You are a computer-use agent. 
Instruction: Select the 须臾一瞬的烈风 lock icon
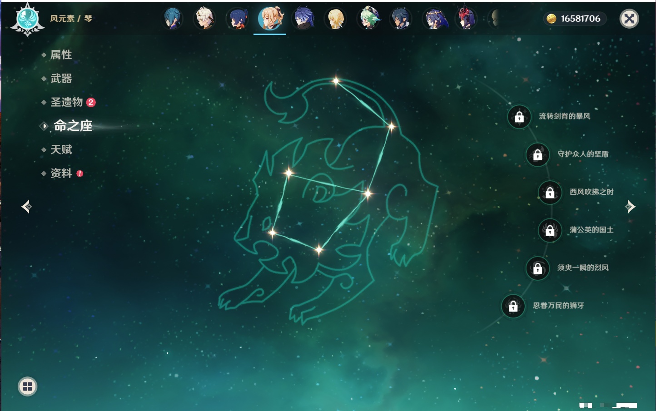[x=537, y=268]
